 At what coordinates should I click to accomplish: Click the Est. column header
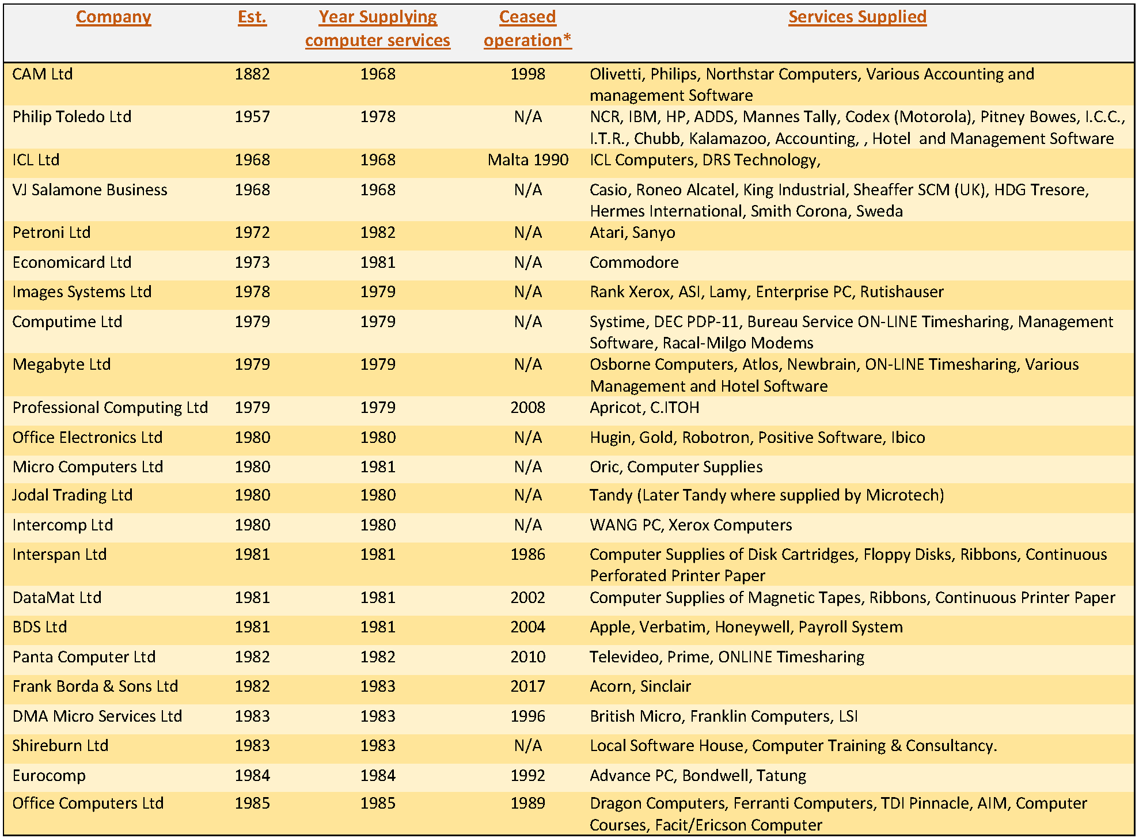click(x=252, y=17)
